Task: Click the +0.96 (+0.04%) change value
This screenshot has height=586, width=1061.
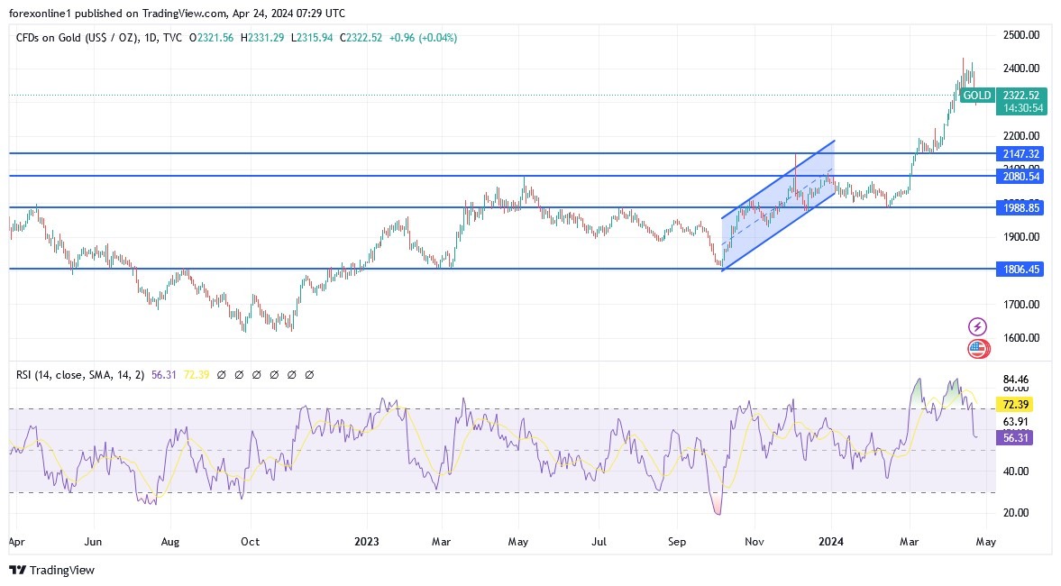Action: [423, 38]
